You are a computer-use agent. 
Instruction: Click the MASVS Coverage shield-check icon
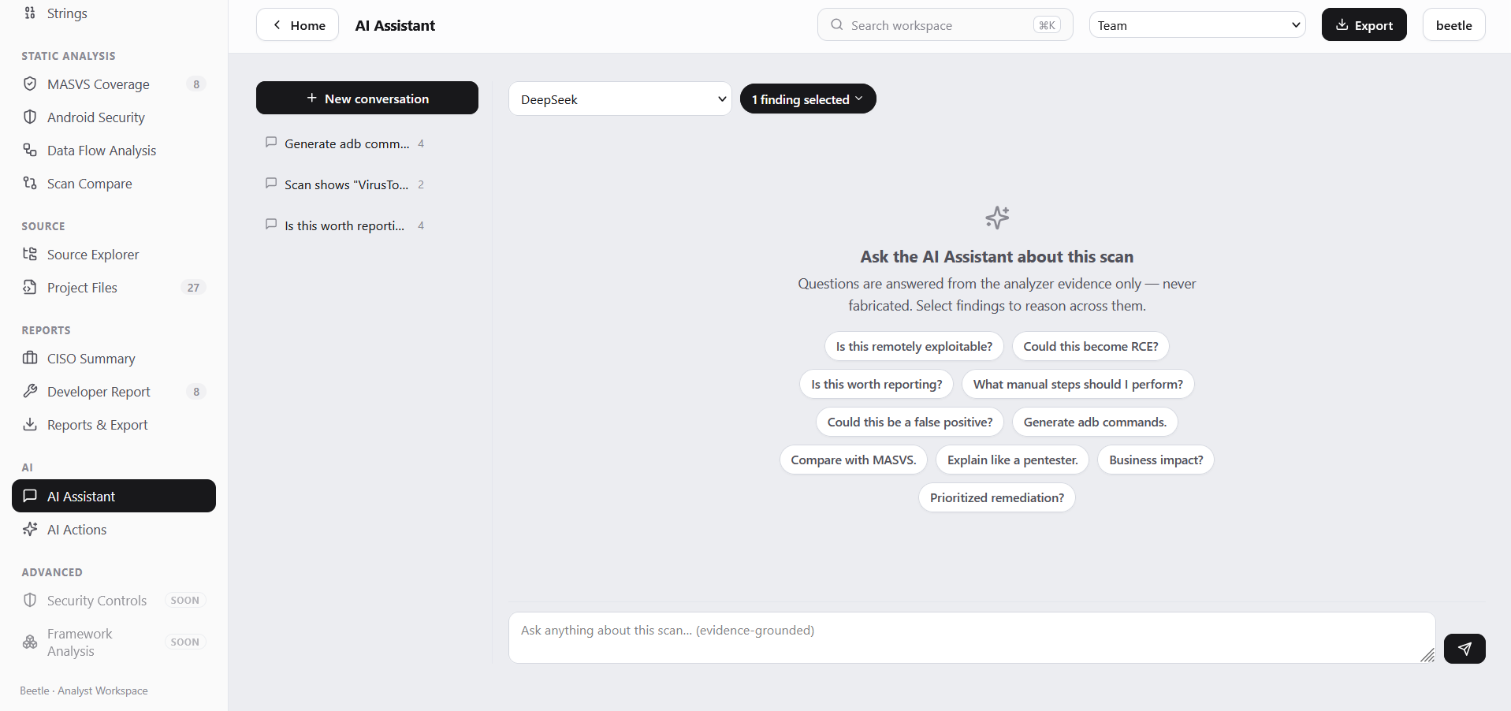coord(30,84)
